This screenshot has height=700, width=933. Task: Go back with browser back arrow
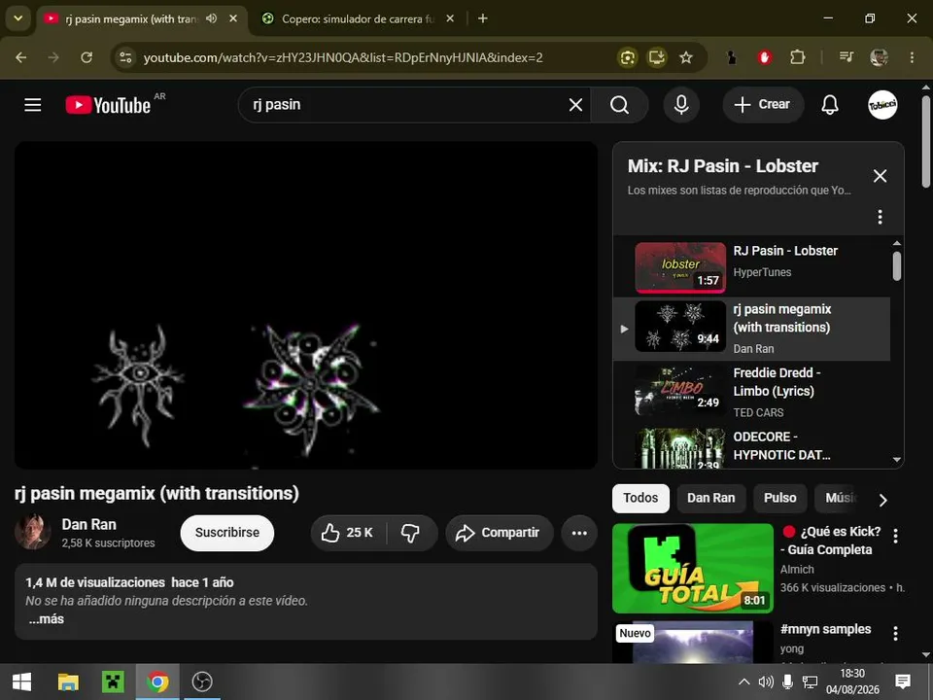point(21,57)
